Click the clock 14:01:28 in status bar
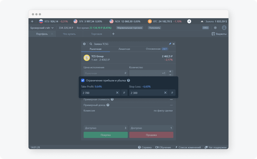 click(35, 147)
